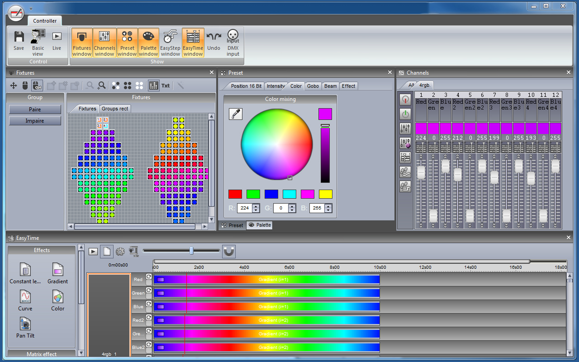Viewport: 579px width, 362px height.
Task: Enable the magnet snap icon in EasyTime
Action: click(x=228, y=251)
